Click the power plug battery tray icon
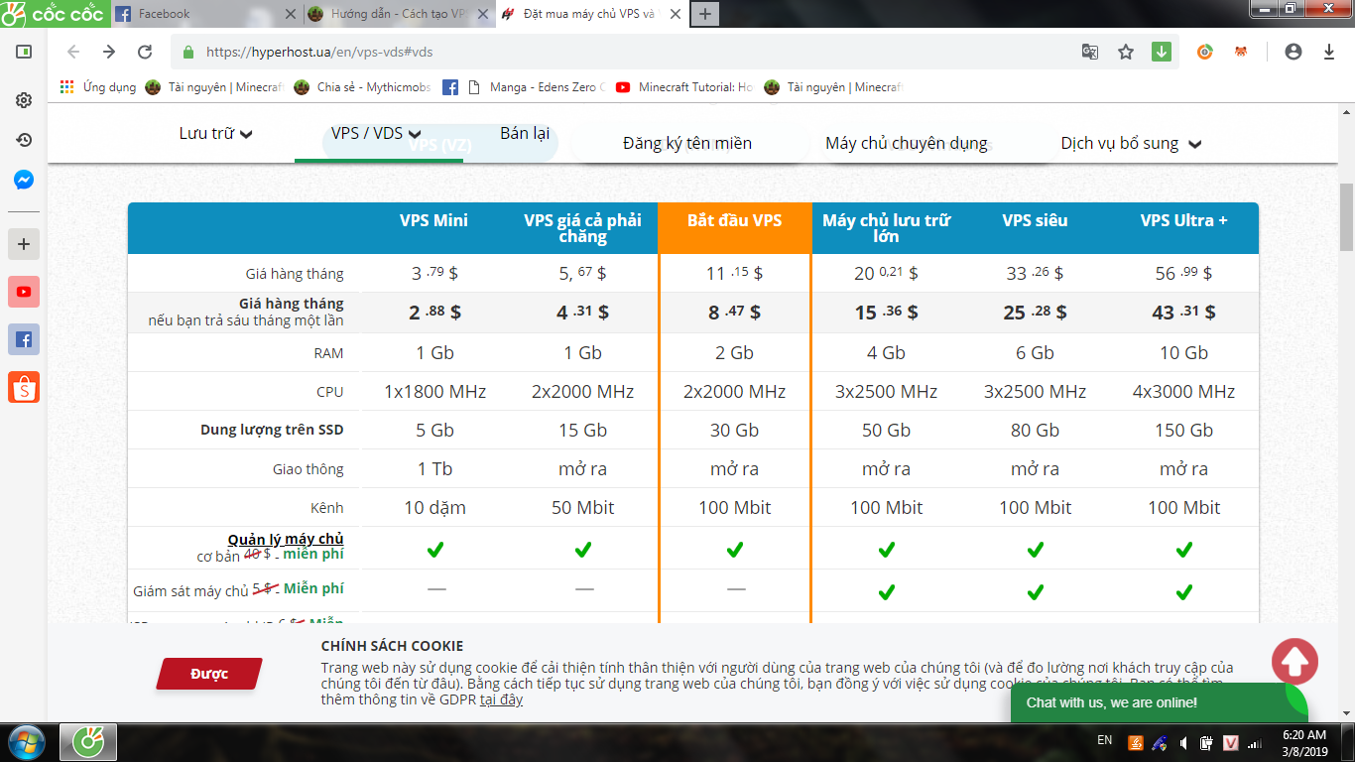The height and width of the screenshot is (762, 1355). (x=1206, y=742)
